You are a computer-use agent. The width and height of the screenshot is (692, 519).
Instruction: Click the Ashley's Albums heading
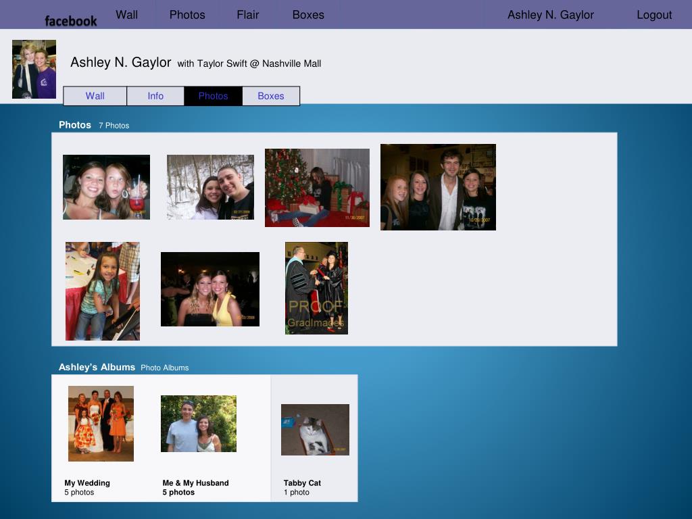(x=97, y=367)
